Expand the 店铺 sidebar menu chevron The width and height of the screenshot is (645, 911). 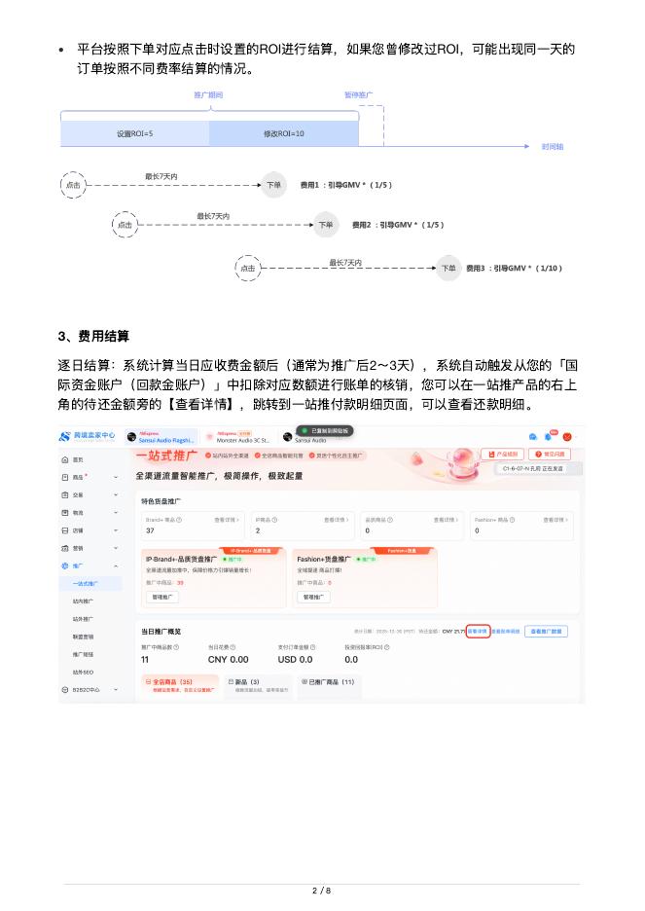coord(116,530)
